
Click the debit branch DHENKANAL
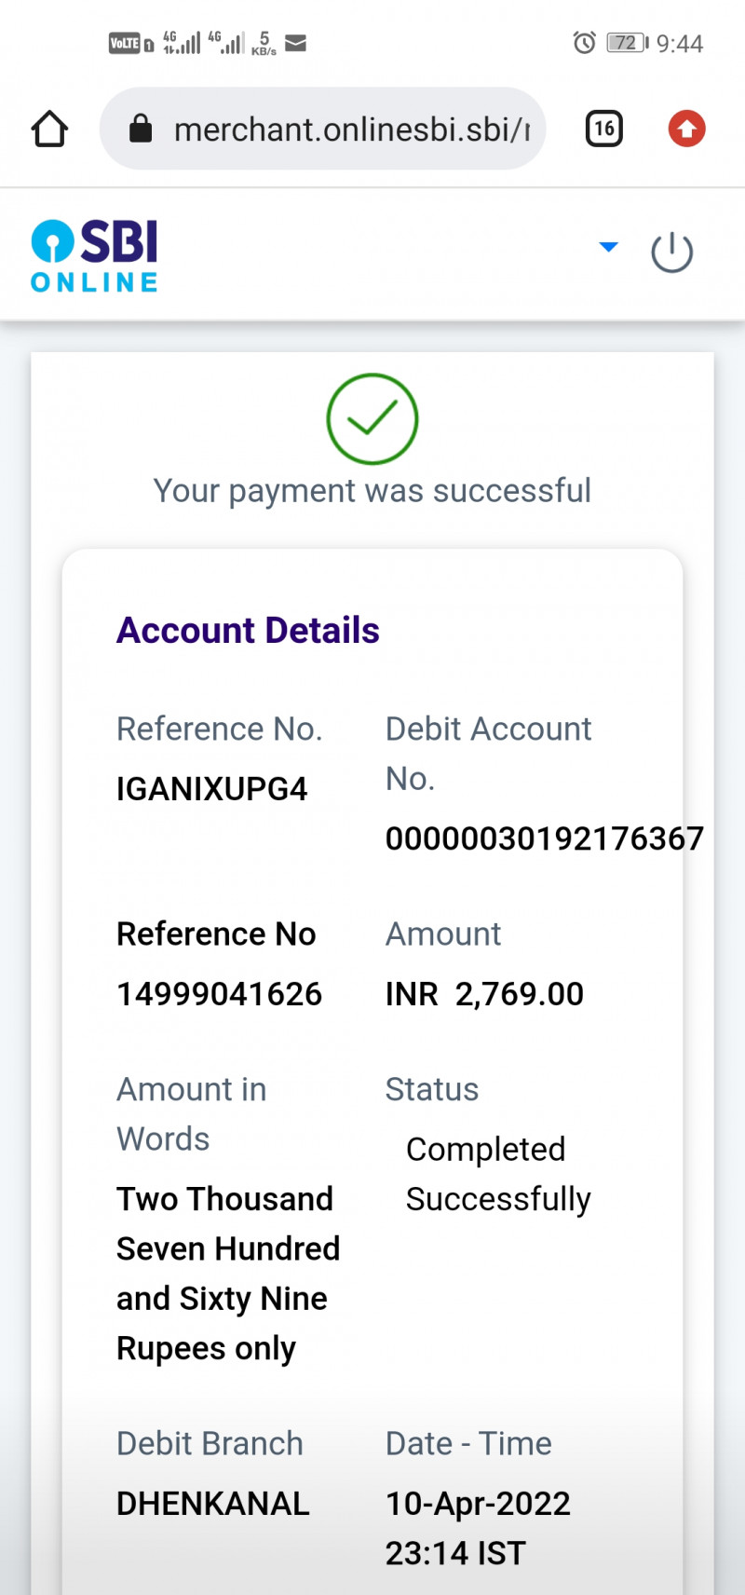[x=212, y=1504]
